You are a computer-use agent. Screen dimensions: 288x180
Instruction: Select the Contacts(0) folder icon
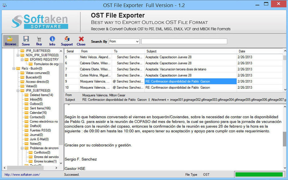coord(27,117)
